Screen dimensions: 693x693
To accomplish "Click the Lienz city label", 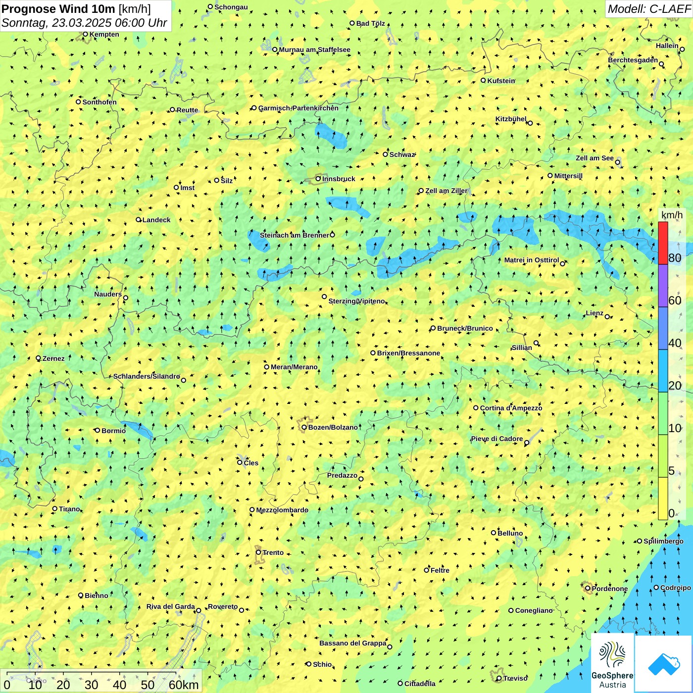I will click(x=594, y=313).
